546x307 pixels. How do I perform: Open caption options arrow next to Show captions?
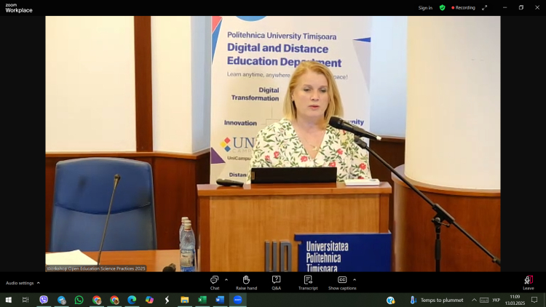(x=355, y=279)
